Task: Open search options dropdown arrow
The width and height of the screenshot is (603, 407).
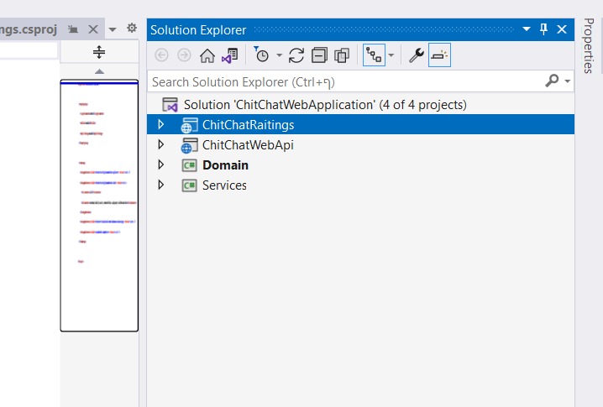Action: point(567,81)
